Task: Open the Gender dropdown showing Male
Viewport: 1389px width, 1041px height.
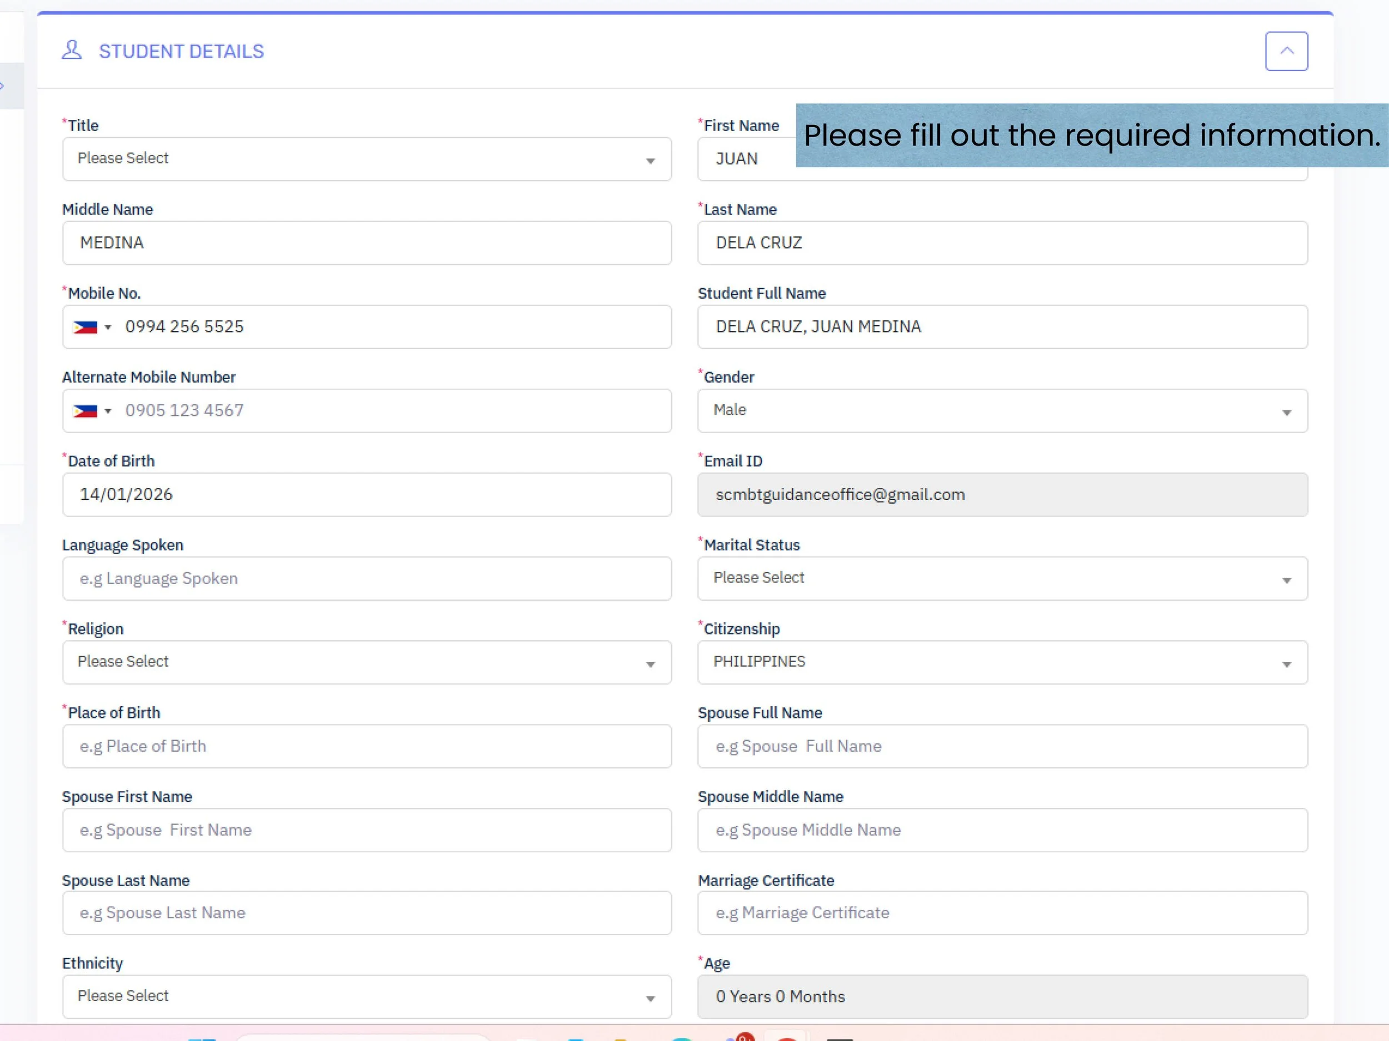Action: pos(1002,411)
